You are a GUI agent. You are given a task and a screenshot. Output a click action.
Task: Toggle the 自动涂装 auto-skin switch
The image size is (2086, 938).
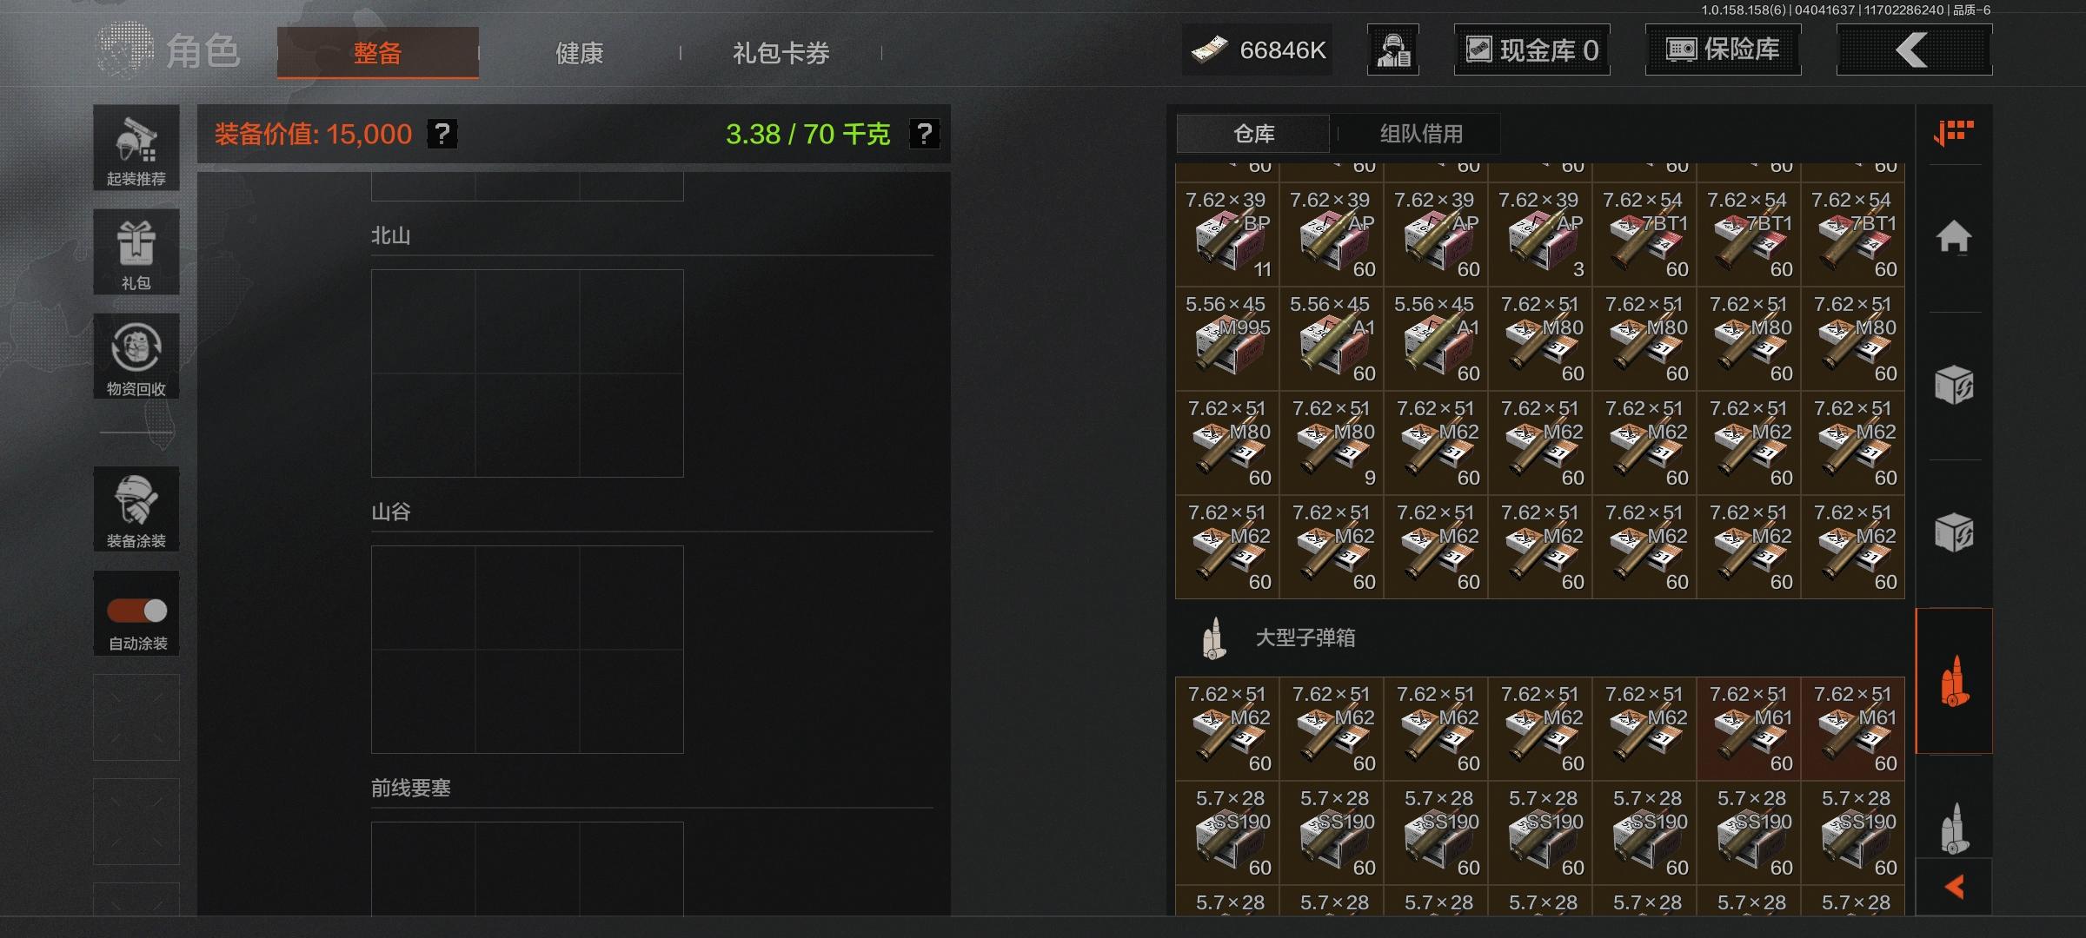(136, 611)
